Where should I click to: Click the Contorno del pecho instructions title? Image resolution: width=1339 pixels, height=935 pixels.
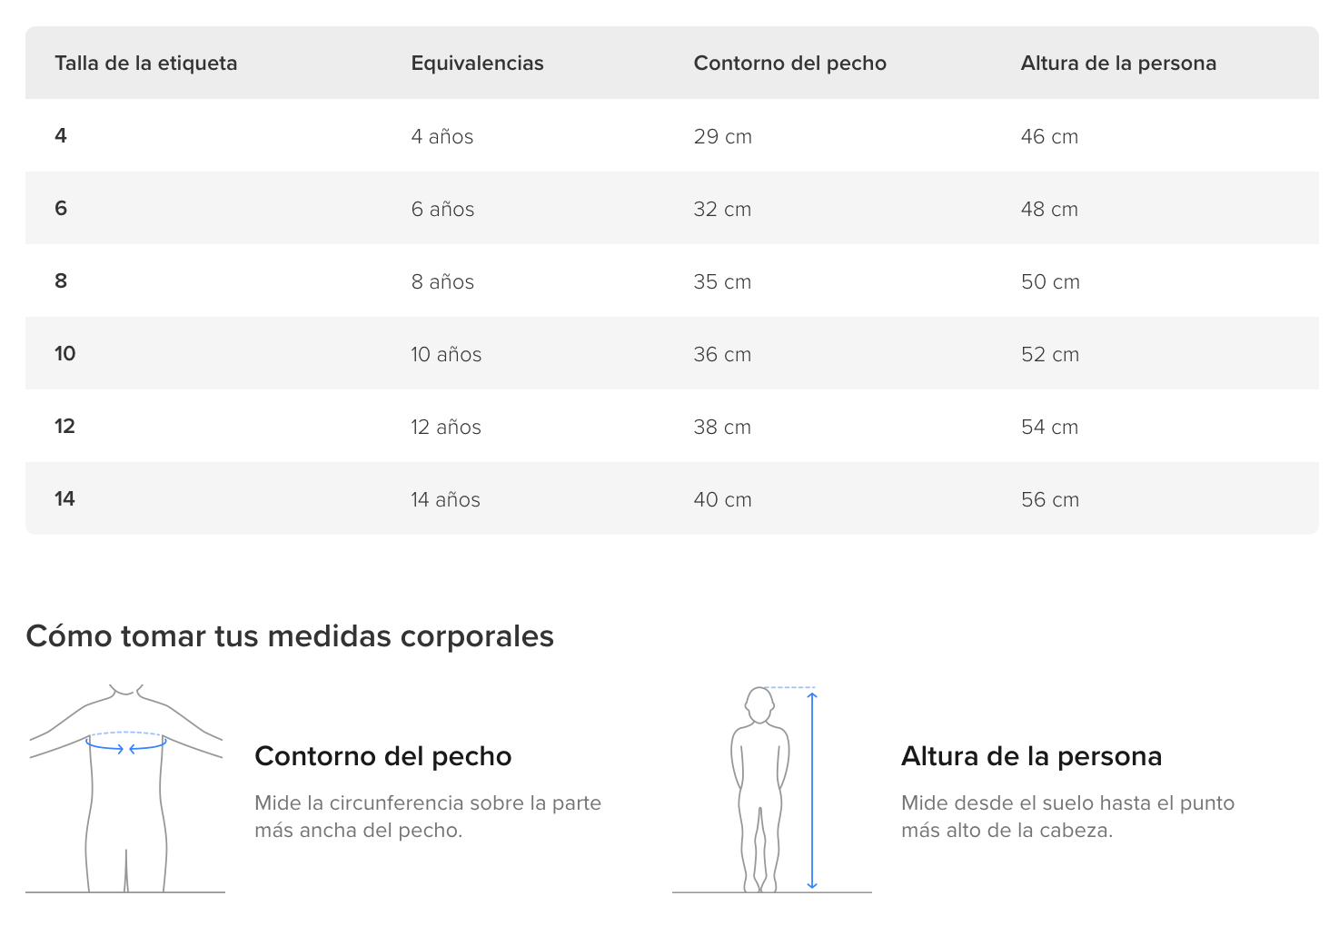coord(383,756)
